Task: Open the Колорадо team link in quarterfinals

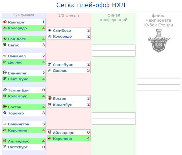Action: (x=17, y=28)
